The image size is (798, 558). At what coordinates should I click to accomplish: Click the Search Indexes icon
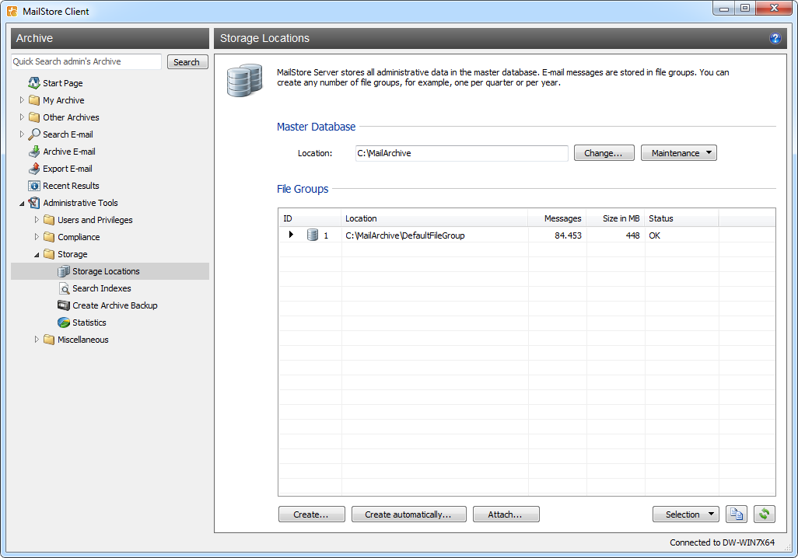click(64, 288)
